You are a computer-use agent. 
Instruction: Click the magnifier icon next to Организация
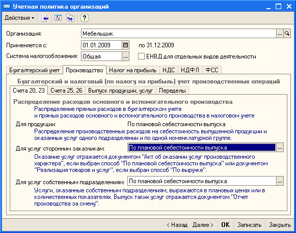point(287,34)
